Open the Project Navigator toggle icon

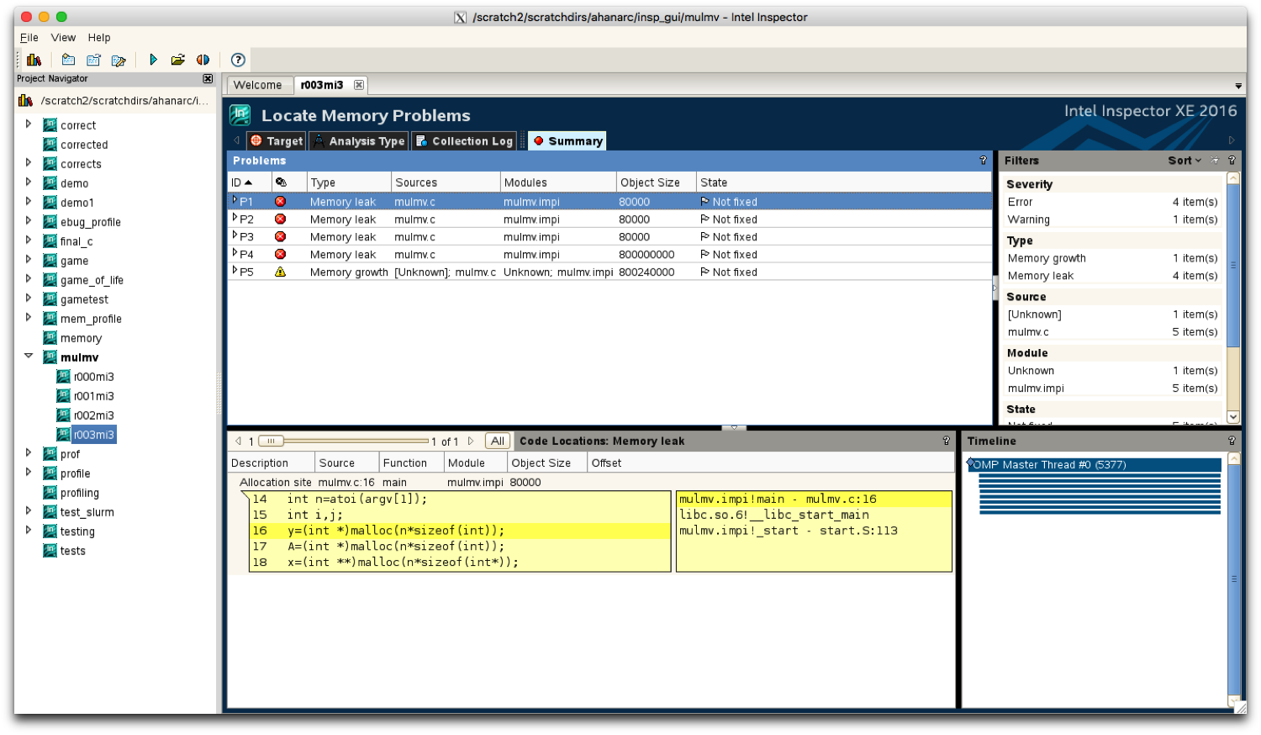(34, 59)
